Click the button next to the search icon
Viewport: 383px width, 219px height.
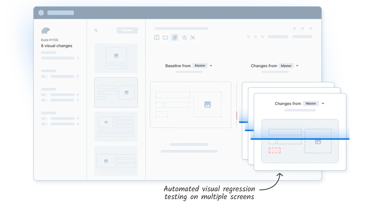click(127, 30)
